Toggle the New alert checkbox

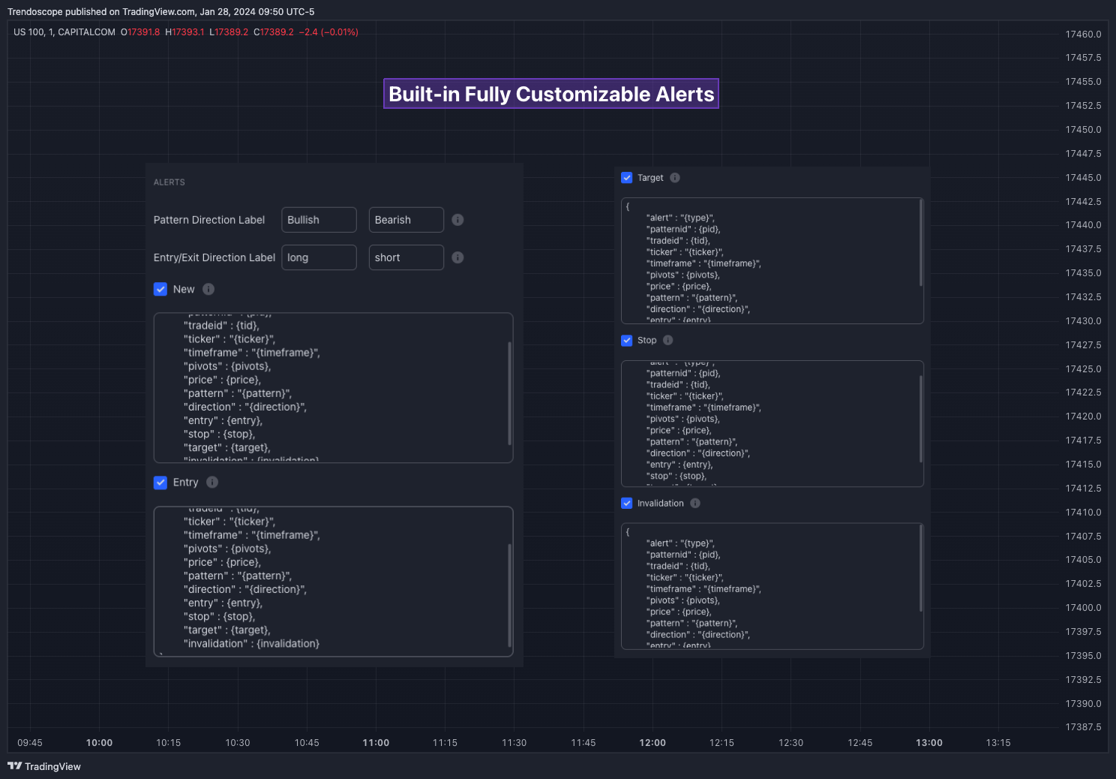click(x=160, y=289)
